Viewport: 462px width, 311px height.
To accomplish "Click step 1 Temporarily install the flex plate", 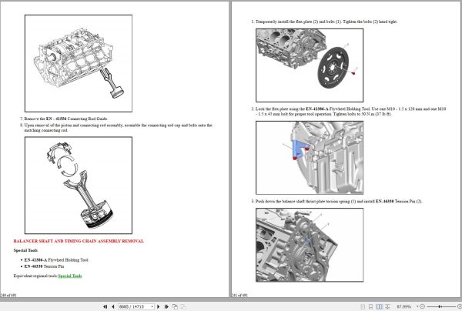I will click(x=324, y=22).
